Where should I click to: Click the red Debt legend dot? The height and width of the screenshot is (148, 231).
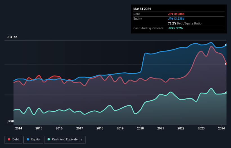[9, 139]
